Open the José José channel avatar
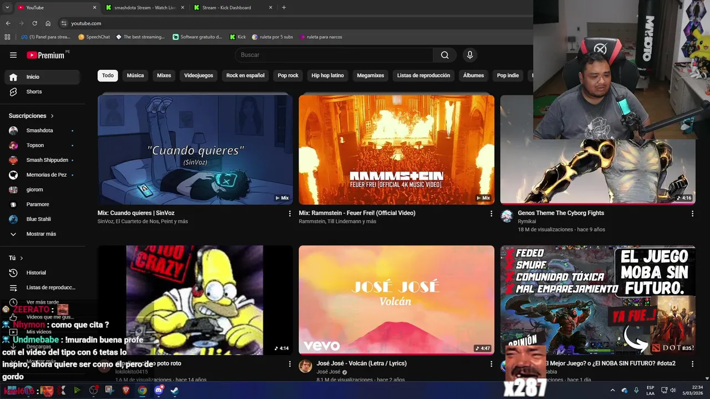The height and width of the screenshot is (399, 710). [x=306, y=366]
